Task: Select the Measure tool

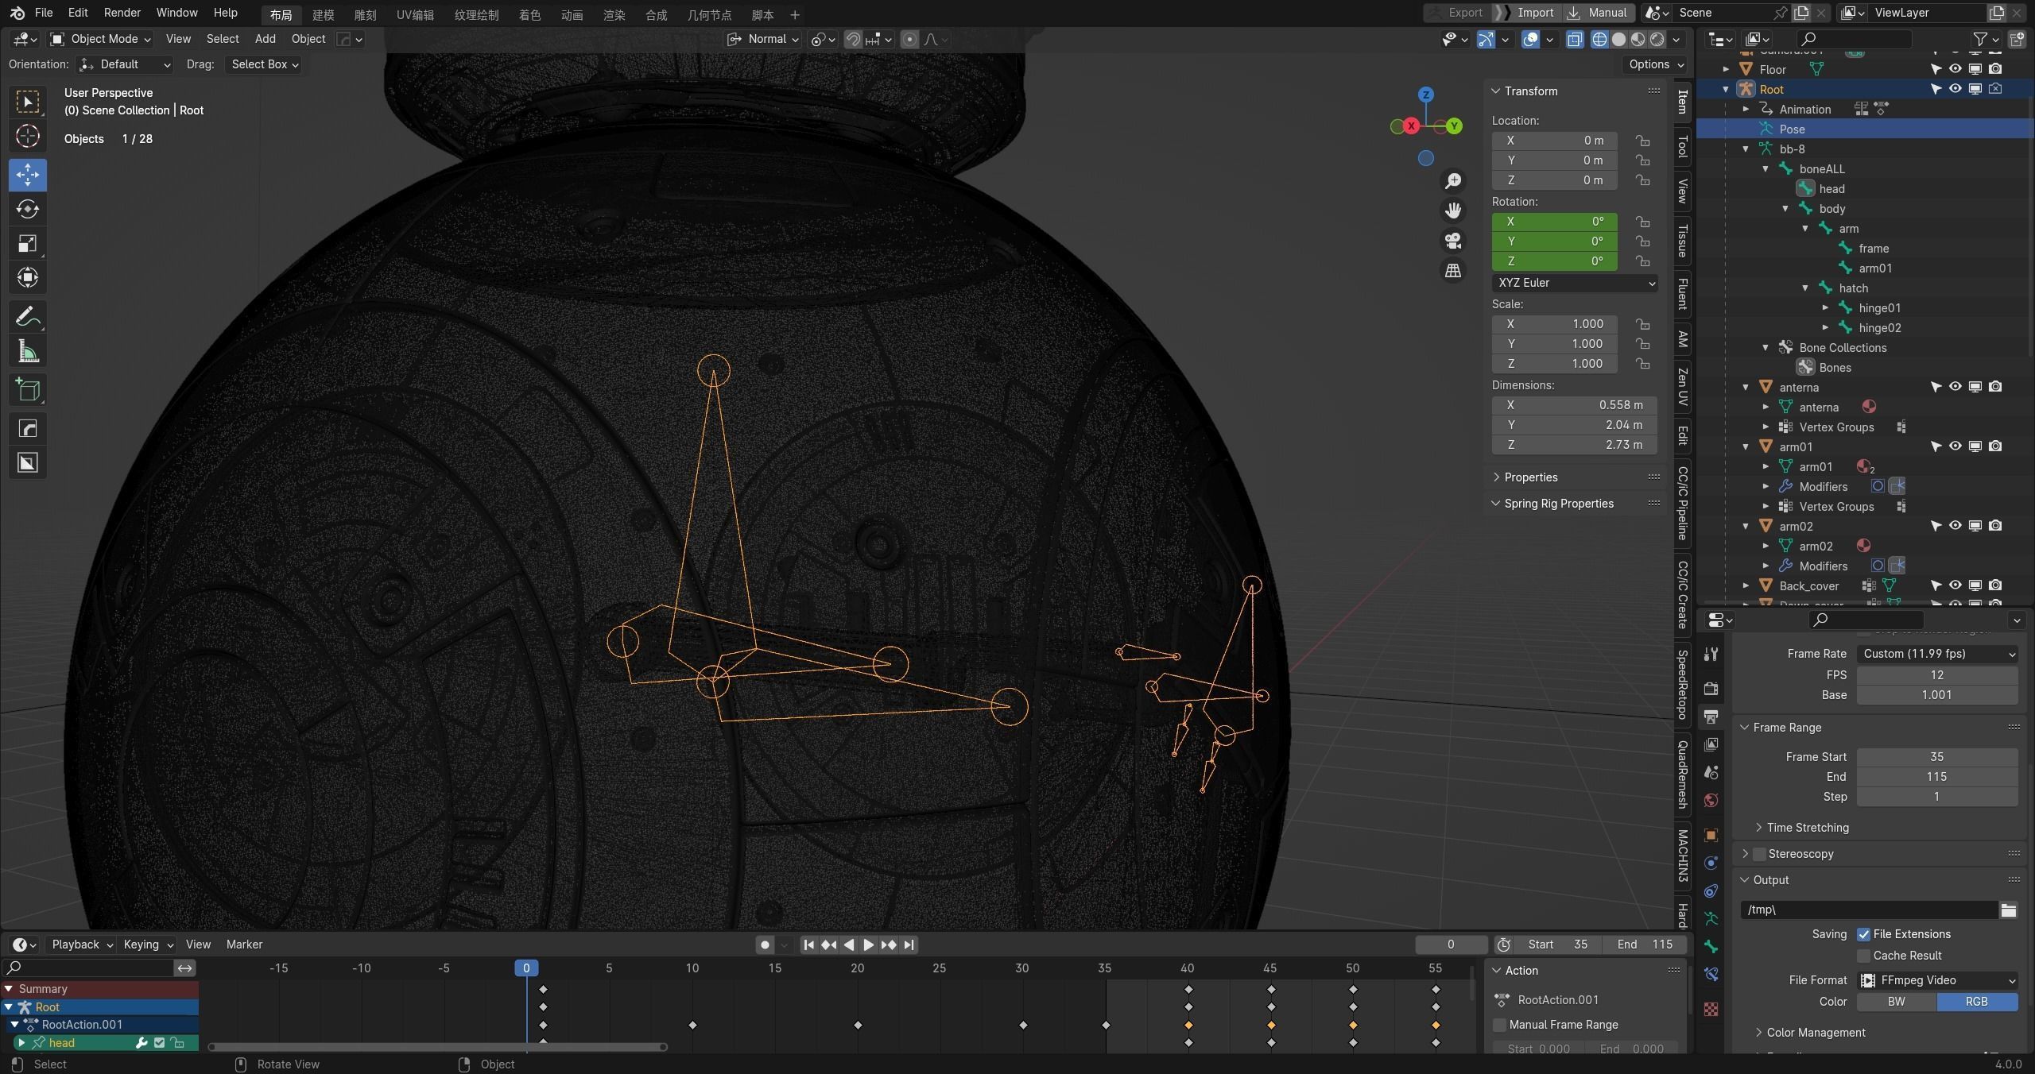Action: [x=28, y=351]
